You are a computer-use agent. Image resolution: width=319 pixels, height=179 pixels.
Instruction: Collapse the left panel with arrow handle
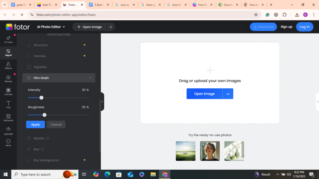pyautogui.click(x=102, y=102)
